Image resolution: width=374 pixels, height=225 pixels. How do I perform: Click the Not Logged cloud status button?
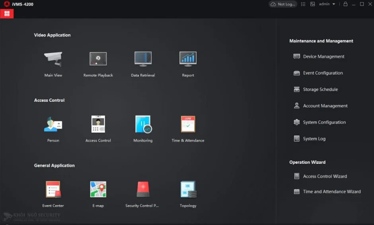click(x=283, y=4)
